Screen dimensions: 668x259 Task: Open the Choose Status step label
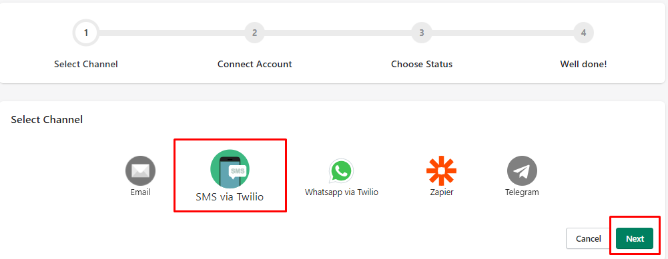(x=422, y=64)
